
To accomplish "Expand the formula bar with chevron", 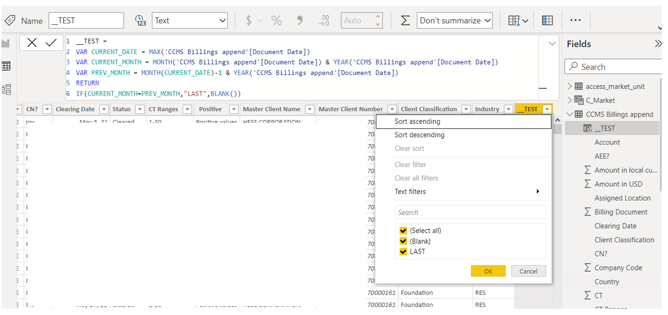I will [x=553, y=44].
